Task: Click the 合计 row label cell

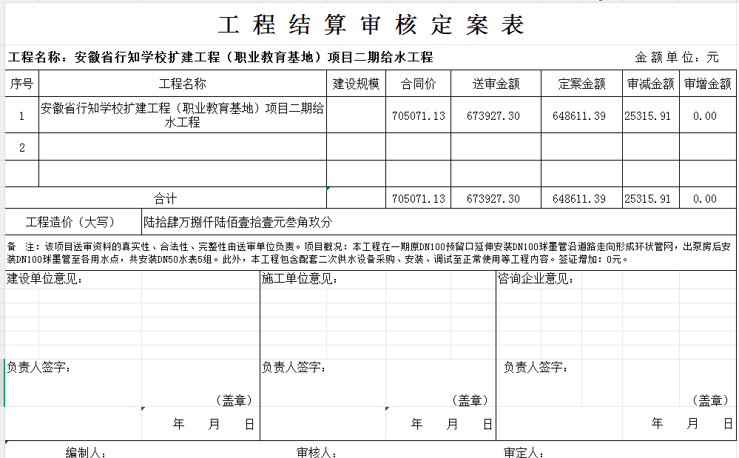Action: 166,199
